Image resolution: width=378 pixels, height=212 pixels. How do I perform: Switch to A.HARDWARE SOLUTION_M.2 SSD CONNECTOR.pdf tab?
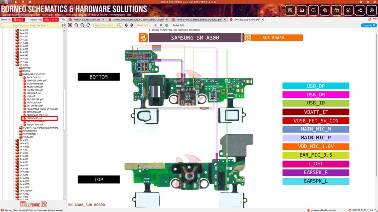pos(138,20)
